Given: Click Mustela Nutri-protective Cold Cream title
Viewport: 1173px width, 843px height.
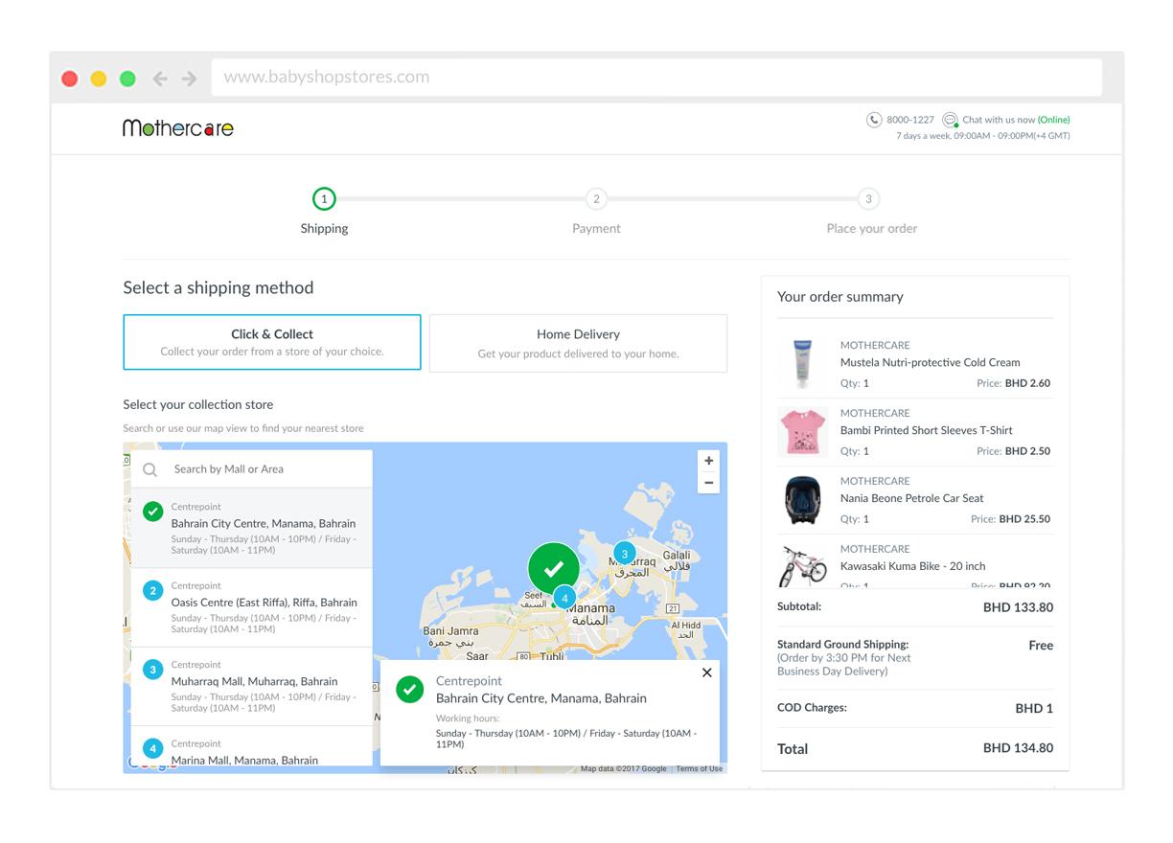Looking at the screenshot, I should [x=930, y=363].
